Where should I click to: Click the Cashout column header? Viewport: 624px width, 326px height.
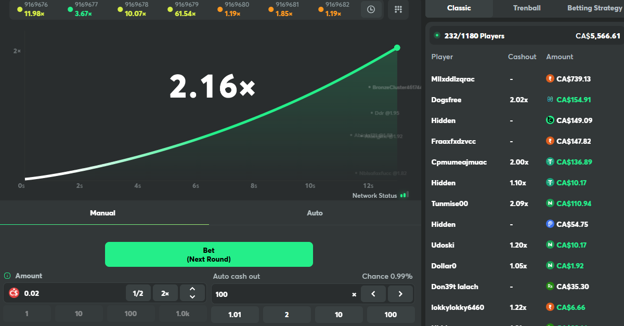pyautogui.click(x=522, y=57)
